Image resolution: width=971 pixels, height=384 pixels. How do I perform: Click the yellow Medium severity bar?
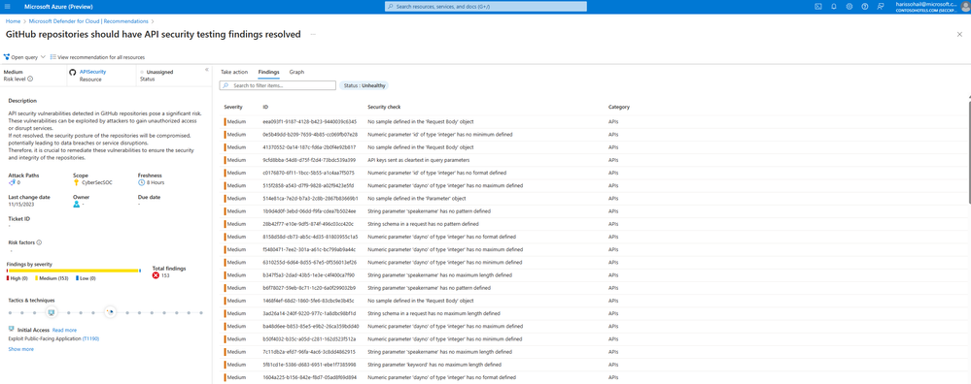point(73,271)
